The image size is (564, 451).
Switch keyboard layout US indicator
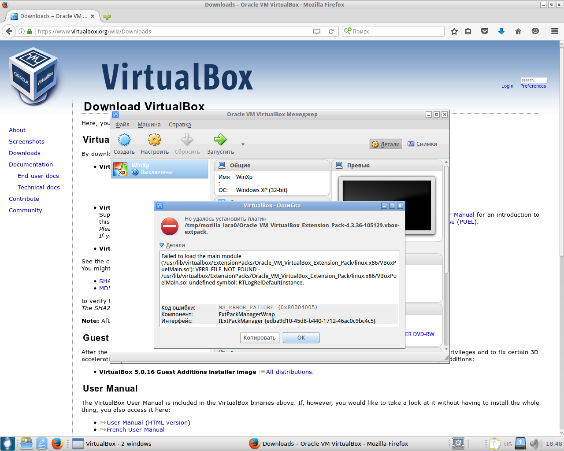click(x=508, y=444)
